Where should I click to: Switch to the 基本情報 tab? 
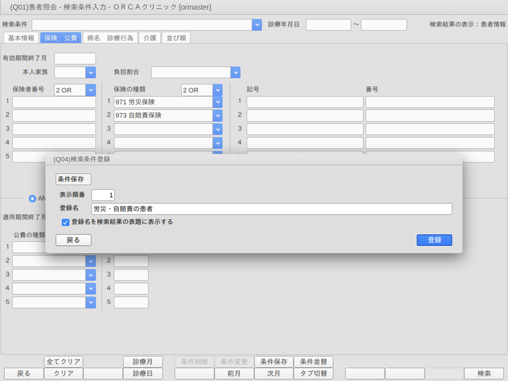(21, 38)
